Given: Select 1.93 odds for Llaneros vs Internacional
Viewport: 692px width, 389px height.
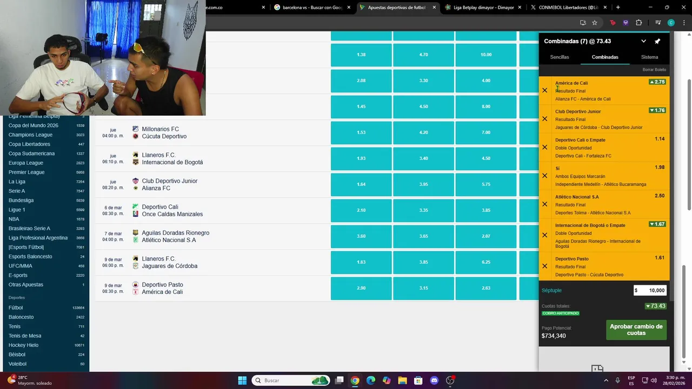Looking at the screenshot, I should (x=361, y=158).
